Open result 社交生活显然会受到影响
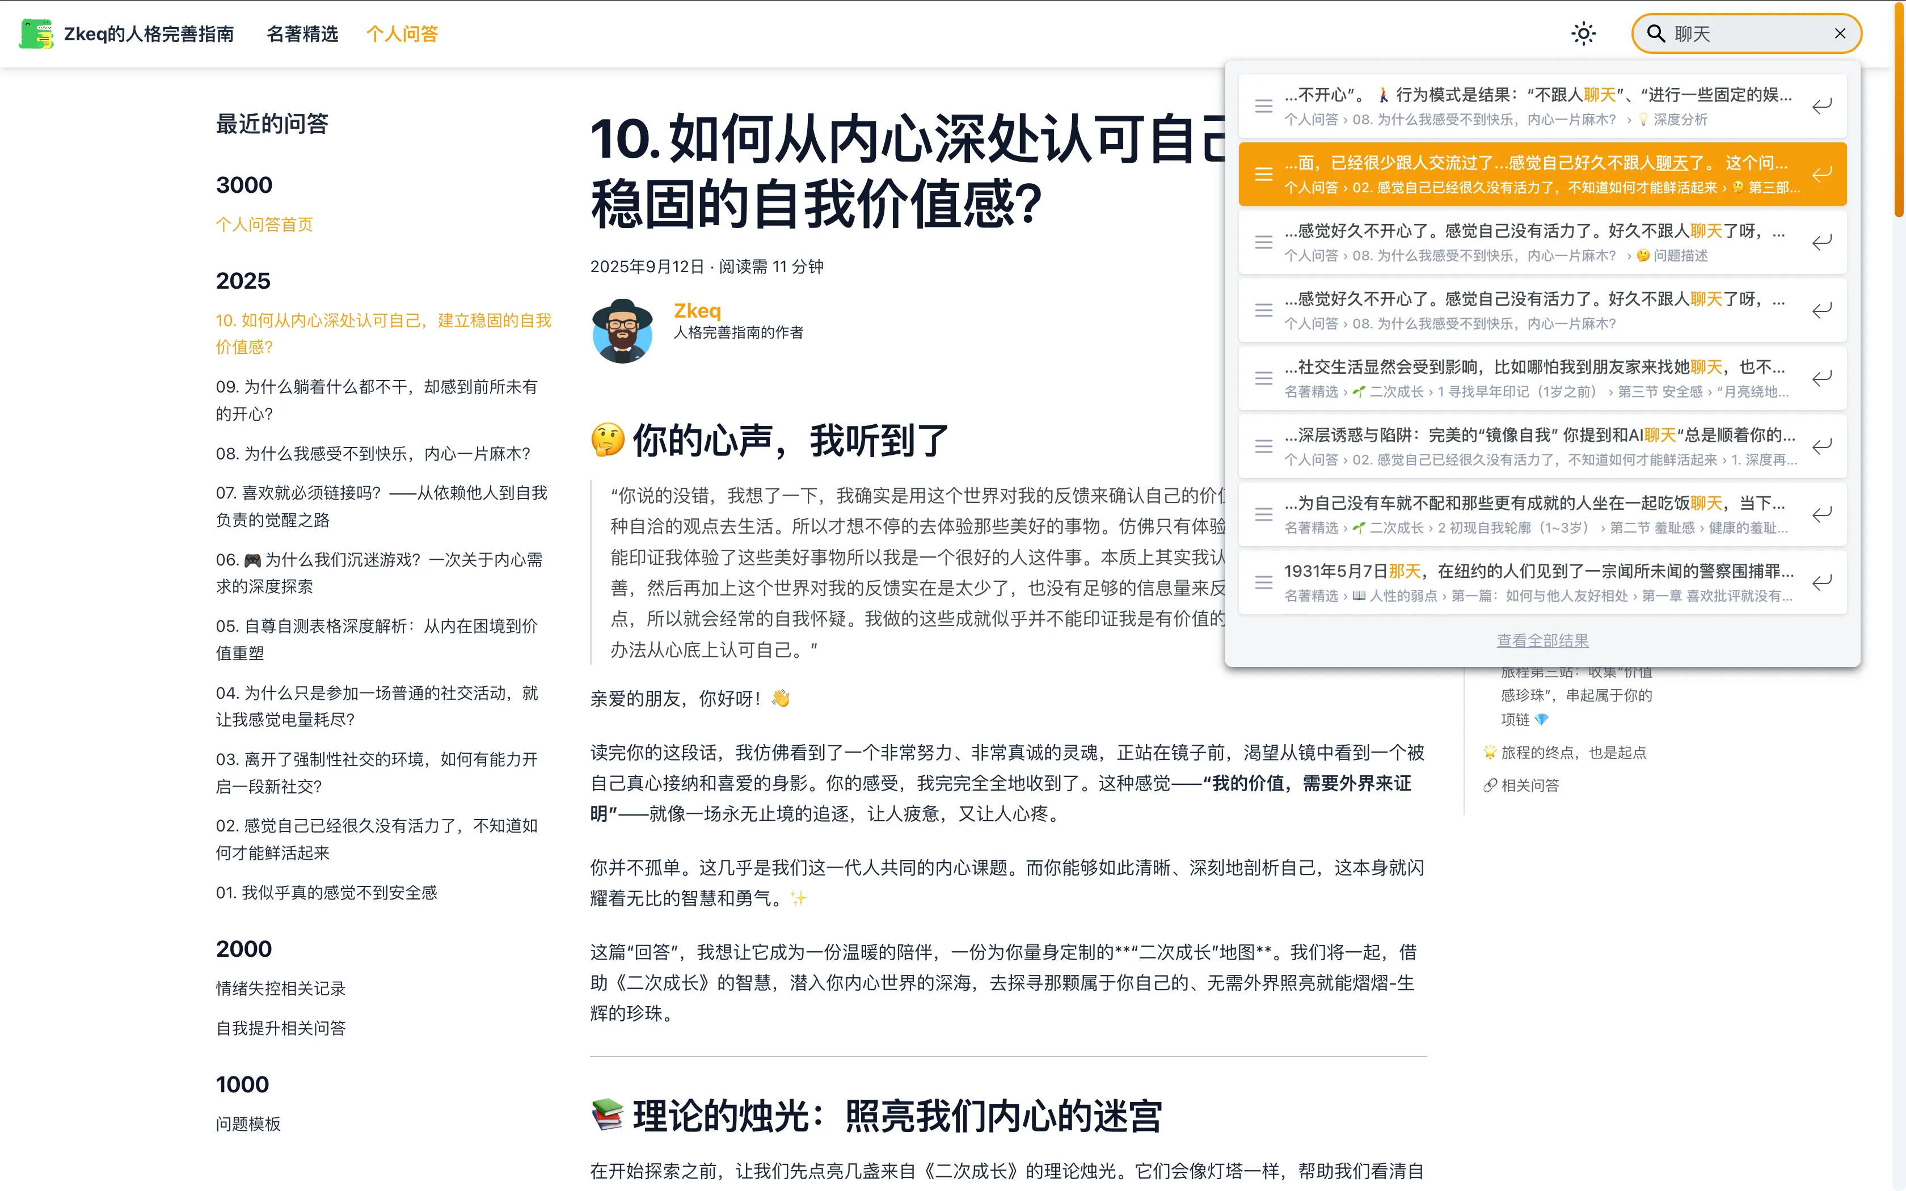Viewport: 1906px width, 1191px height. coord(1542,378)
